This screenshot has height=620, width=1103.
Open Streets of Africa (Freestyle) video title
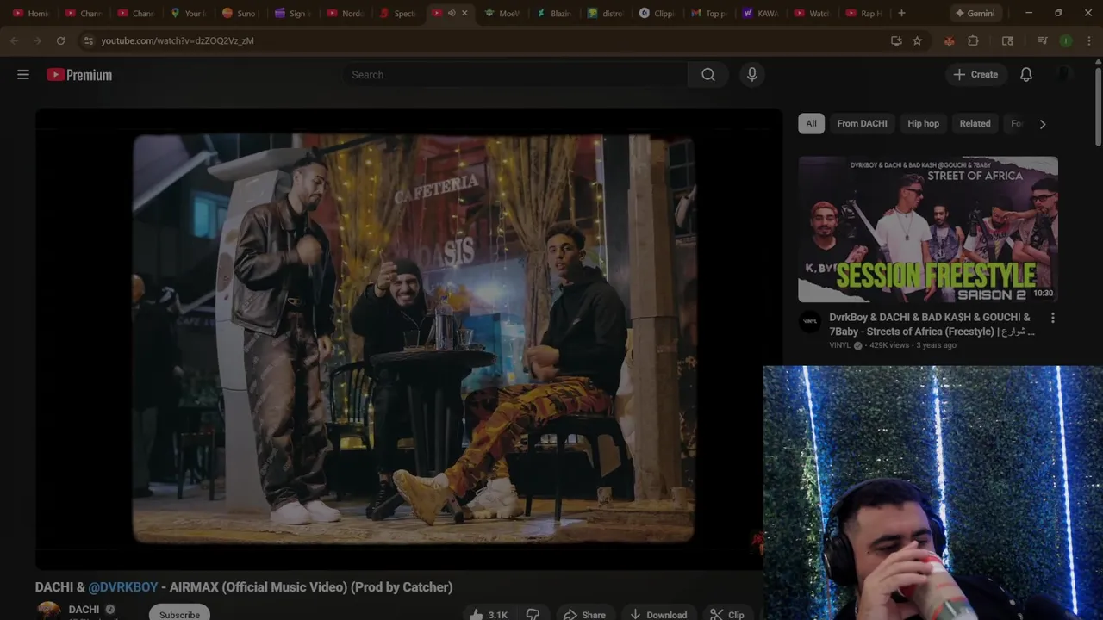tap(932, 325)
